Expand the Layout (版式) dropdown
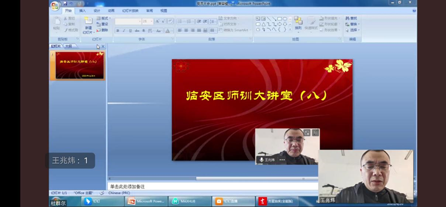Screen dimensions: 446x207 pos(109,18)
